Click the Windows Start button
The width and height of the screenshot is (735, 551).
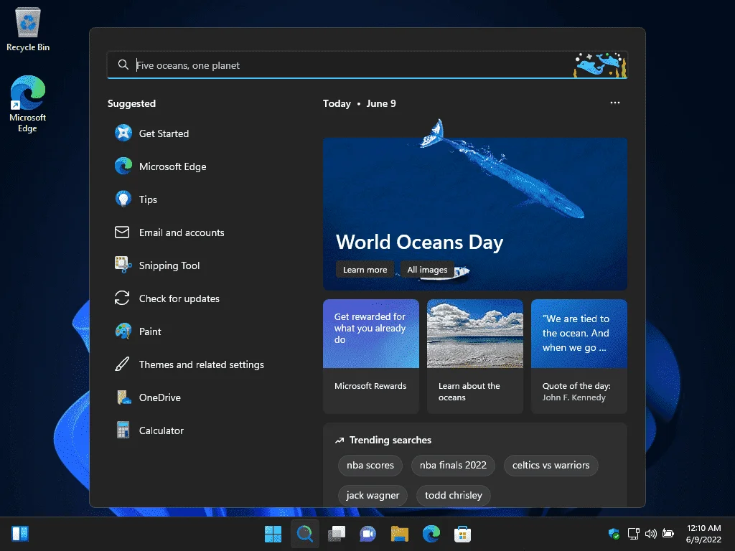coord(273,534)
